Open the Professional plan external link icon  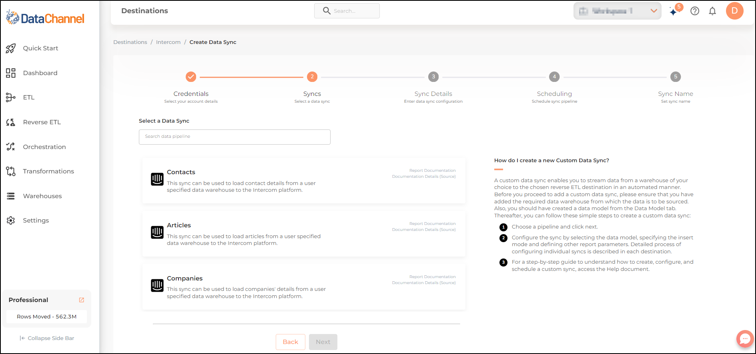click(x=82, y=300)
